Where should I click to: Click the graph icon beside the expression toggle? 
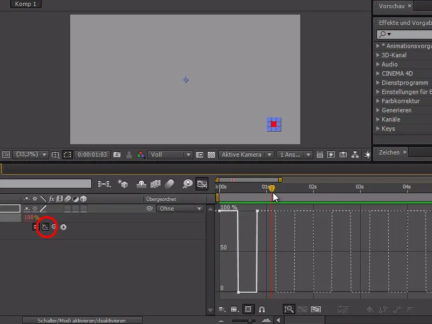(45, 227)
